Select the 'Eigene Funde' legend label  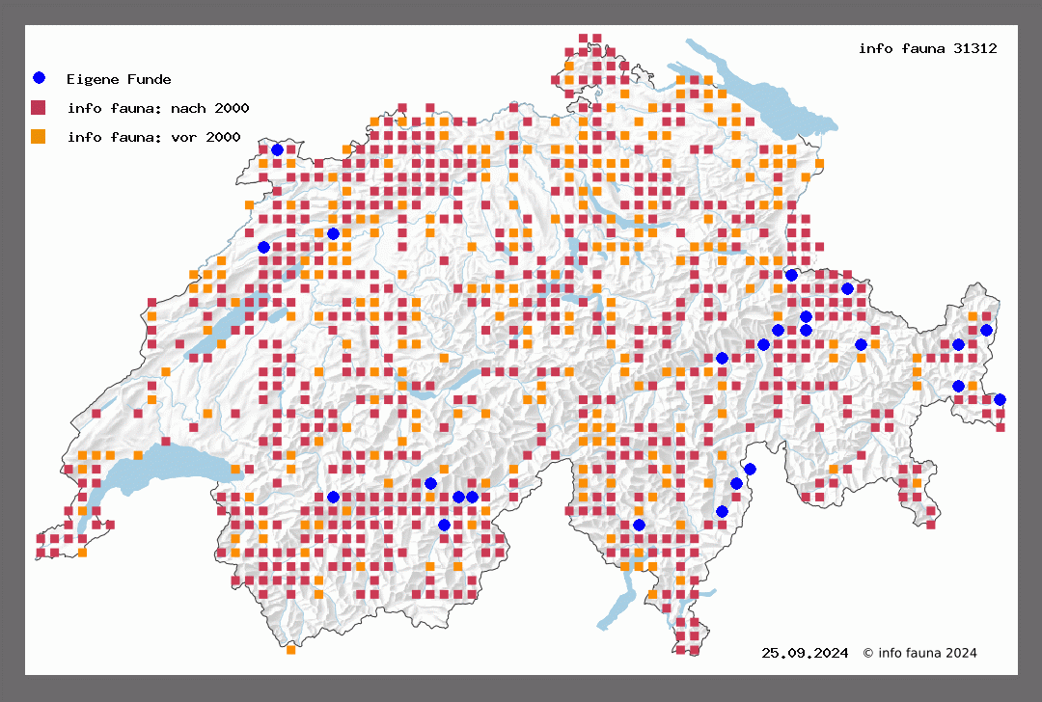(x=119, y=79)
